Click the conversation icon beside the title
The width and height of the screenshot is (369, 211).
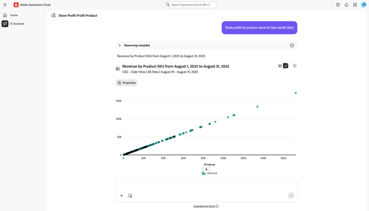tap(54, 16)
